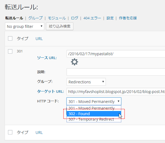Tick the checkbox beside the 301 rule
This screenshot has height=143, width=165.
click(x=10, y=51)
